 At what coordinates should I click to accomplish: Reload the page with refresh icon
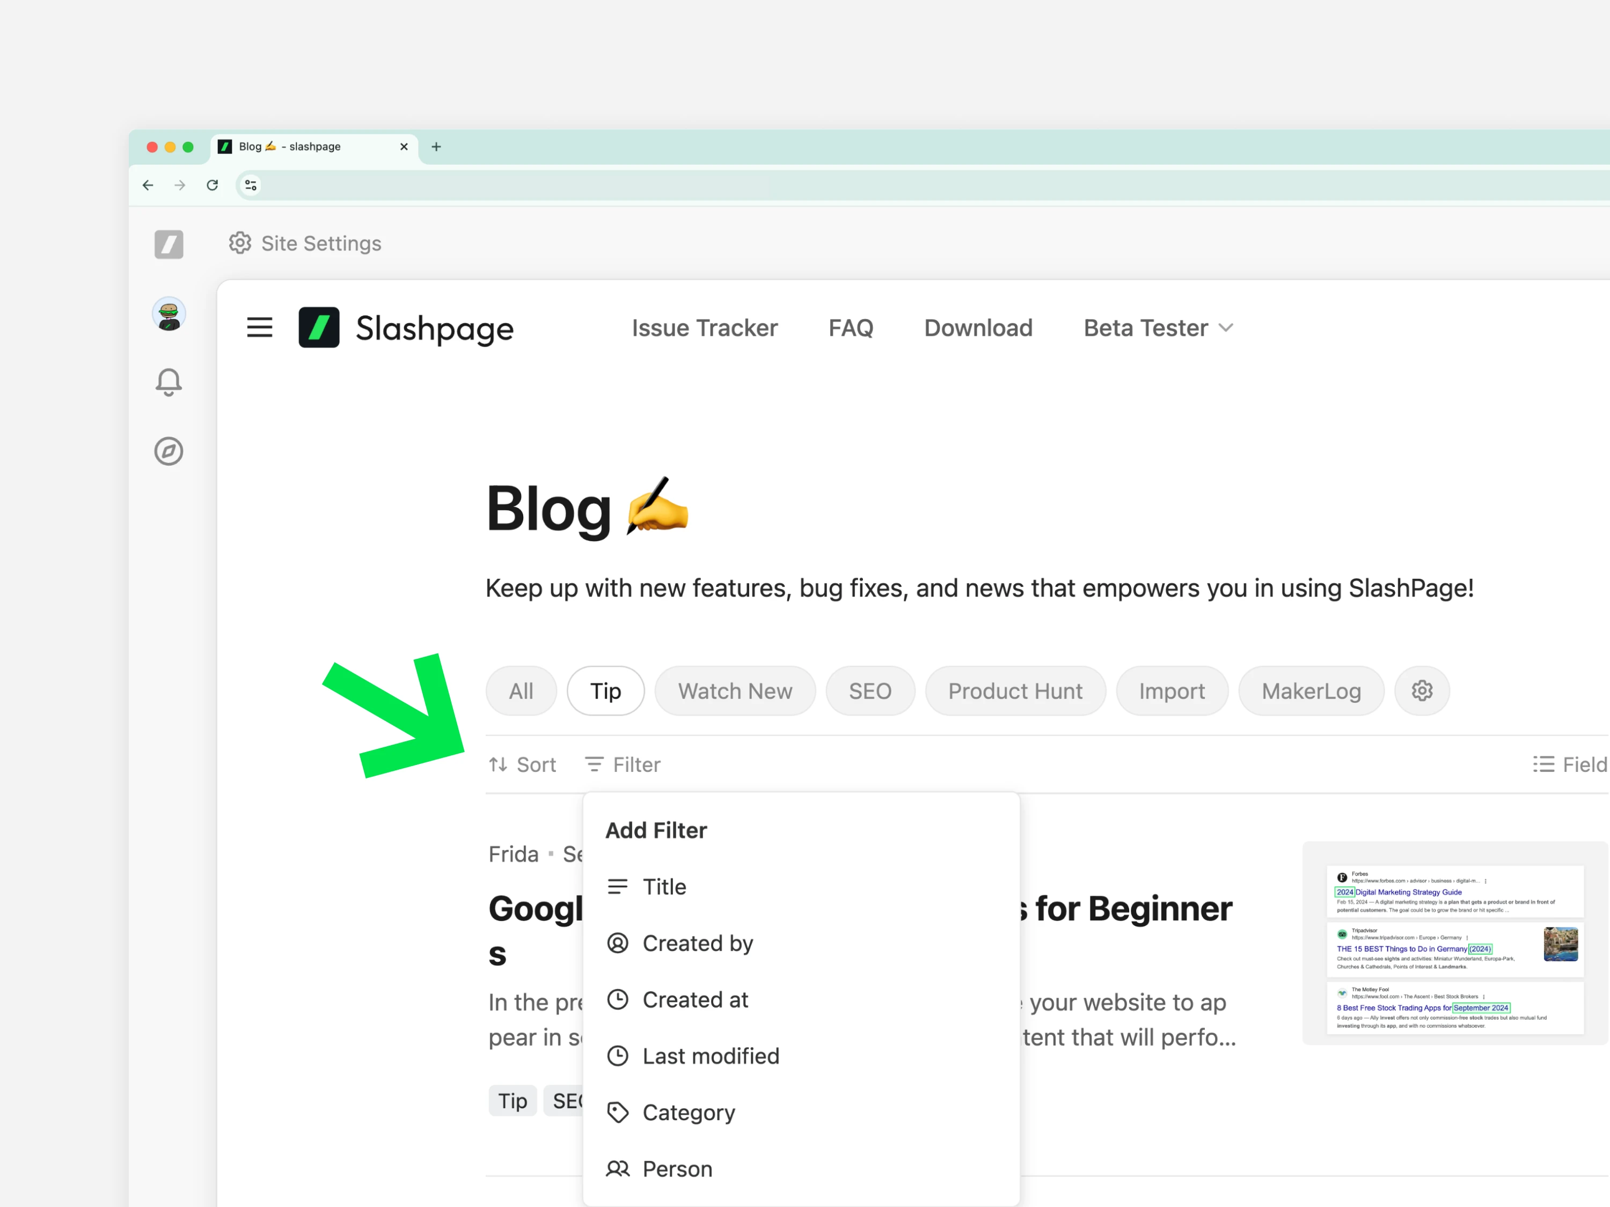[213, 186]
